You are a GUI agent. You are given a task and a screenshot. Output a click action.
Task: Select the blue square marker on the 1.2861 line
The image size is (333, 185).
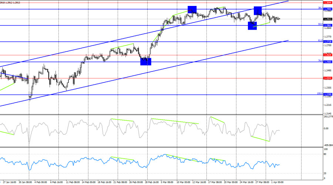click(252, 26)
